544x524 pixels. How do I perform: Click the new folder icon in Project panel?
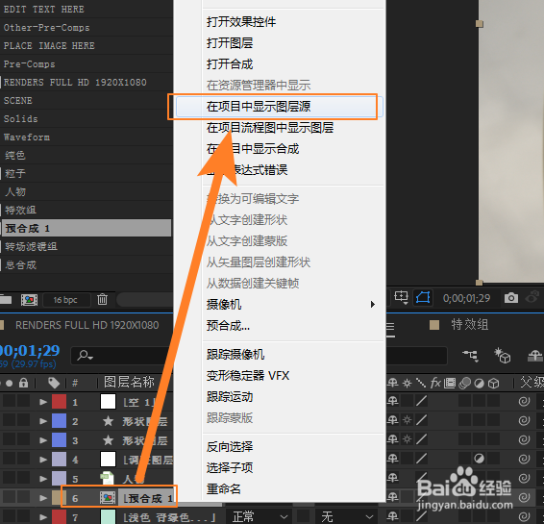[5, 299]
